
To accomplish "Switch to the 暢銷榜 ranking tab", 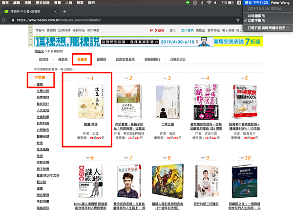I will click(63, 60).
